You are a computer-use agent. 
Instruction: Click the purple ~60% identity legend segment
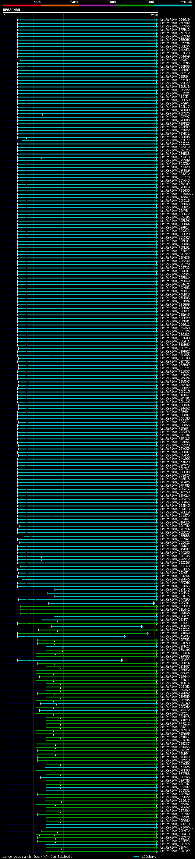tap(98, 5)
